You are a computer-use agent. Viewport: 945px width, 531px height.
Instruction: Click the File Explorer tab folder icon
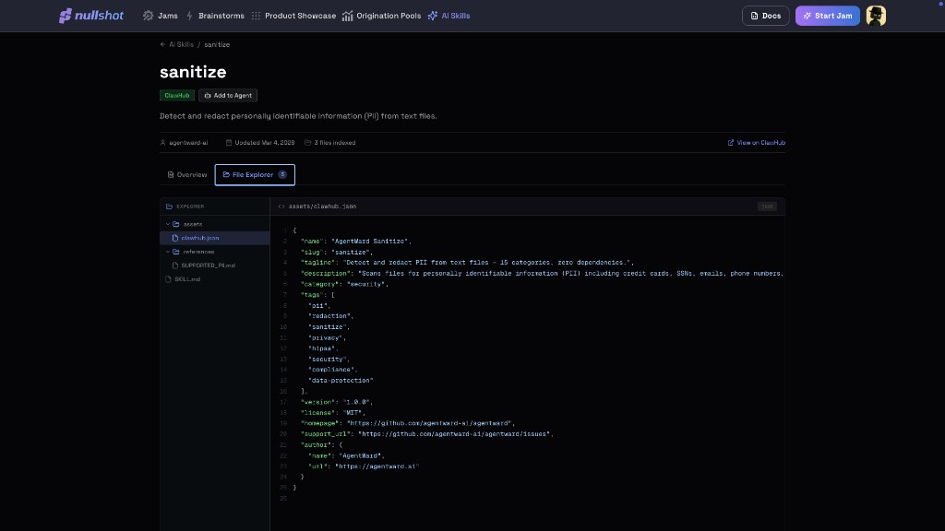226,174
